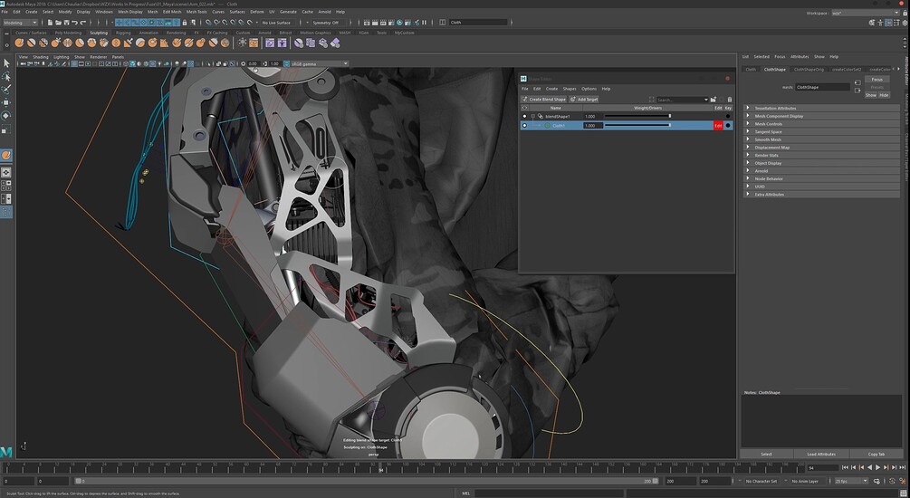Open the Modeling workspace mode dropdown
Image resolution: width=910 pixels, height=498 pixels.
point(20,23)
